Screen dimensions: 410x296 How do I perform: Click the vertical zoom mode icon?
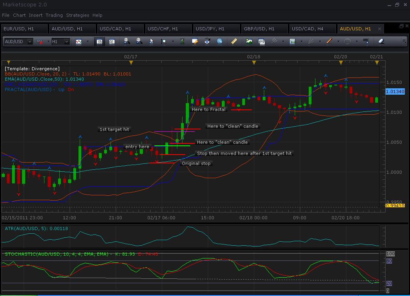point(164,42)
